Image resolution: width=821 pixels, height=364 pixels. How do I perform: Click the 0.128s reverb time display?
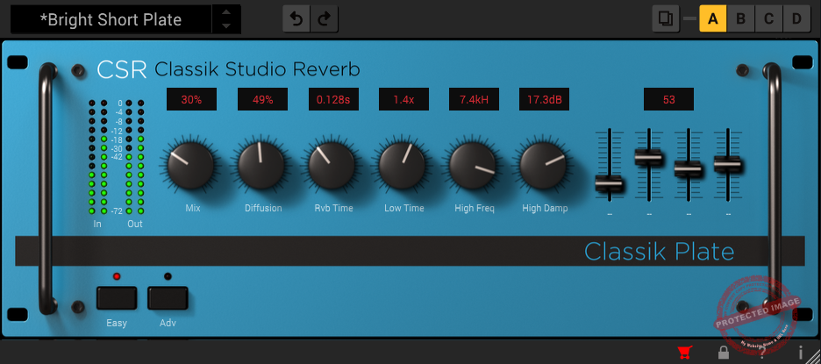pyautogui.click(x=333, y=99)
